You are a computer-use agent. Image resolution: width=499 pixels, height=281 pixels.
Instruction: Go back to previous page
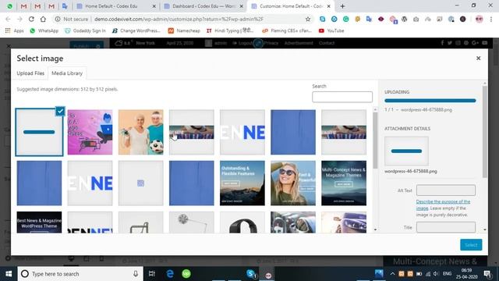point(8,19)
